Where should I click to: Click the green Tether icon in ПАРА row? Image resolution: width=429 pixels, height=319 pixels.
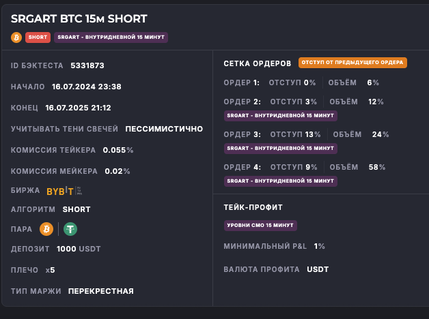(x=70, y=229)
